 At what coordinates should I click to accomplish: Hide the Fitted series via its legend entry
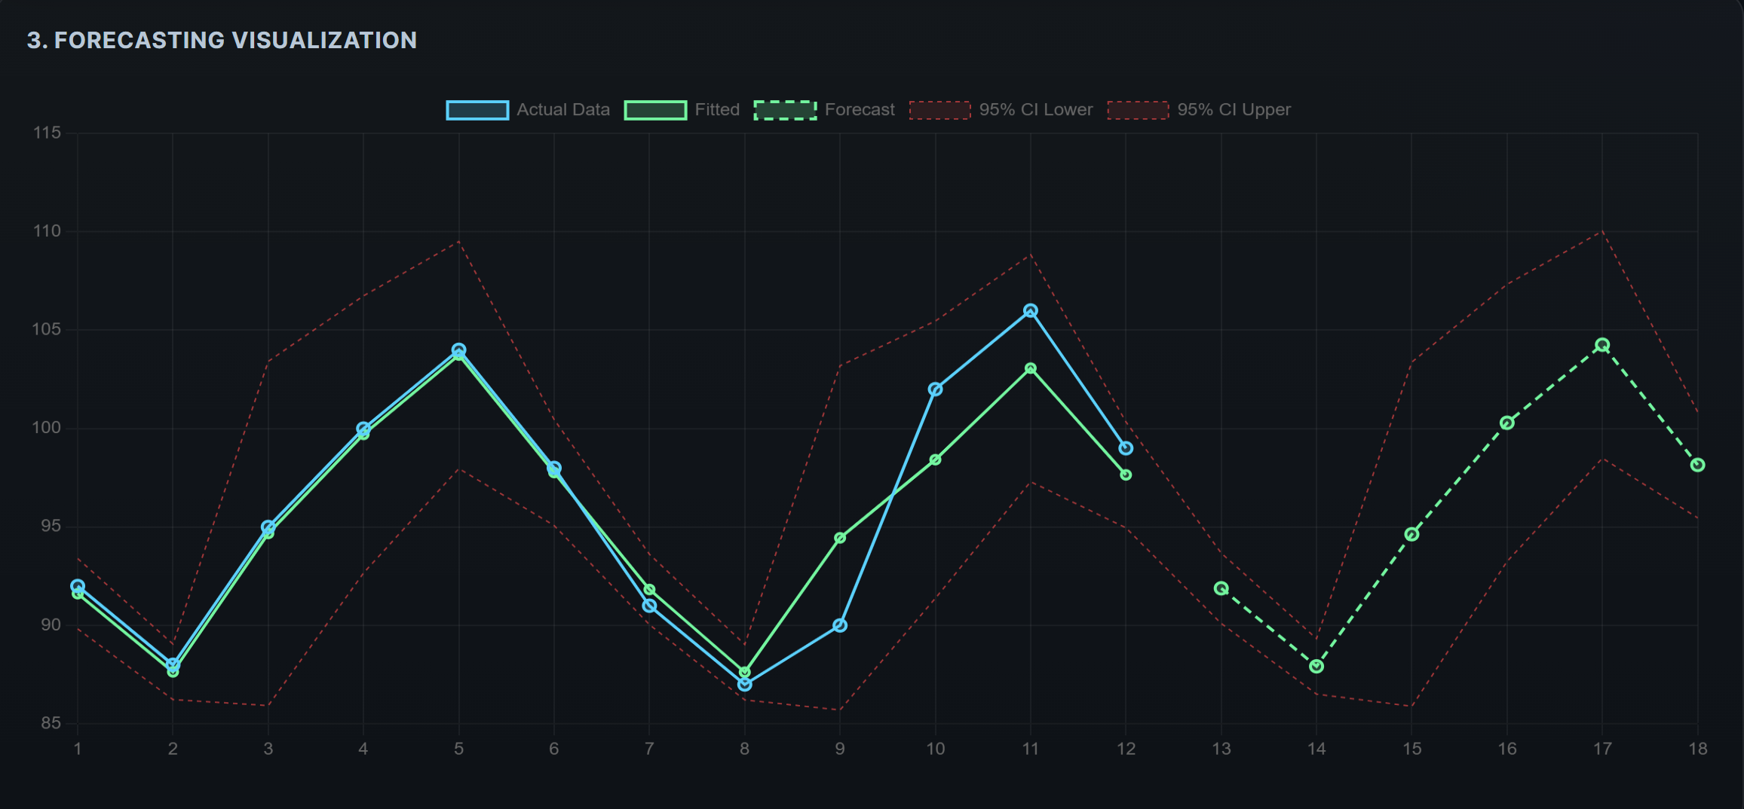tap(717, 108)
